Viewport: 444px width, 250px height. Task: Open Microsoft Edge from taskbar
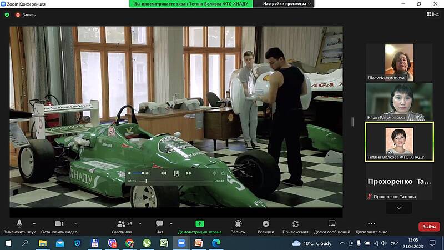pos(216,243)
